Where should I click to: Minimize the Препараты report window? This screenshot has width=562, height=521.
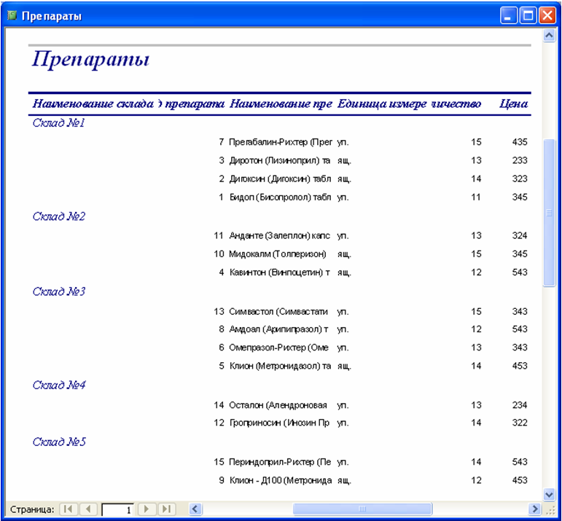(x=509, y=15)
